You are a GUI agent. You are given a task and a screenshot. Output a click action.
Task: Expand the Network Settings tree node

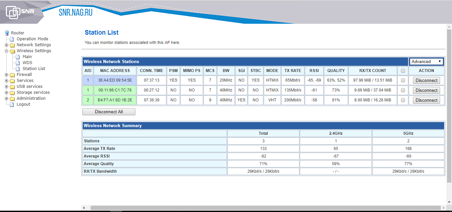pos(6,45)
